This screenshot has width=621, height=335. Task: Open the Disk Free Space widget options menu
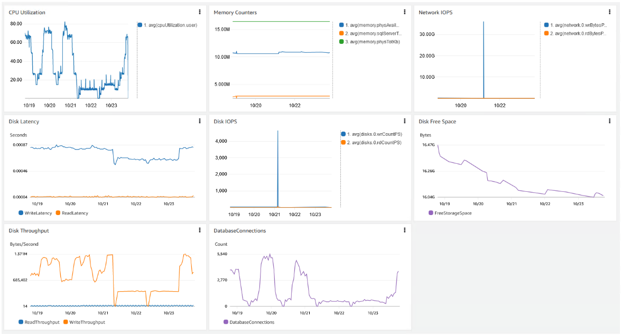click(609, 121)
